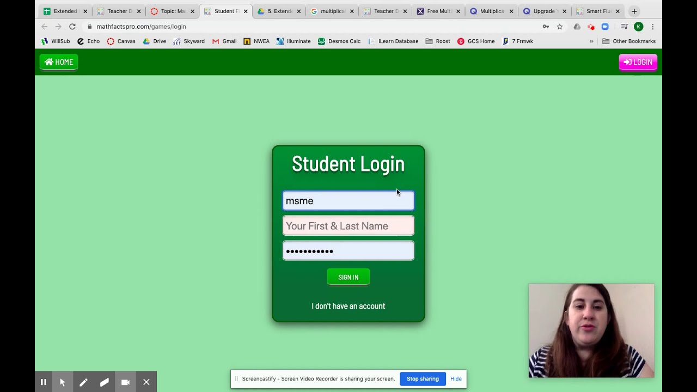Screen dimensions: 697x392
Task: Close the Screencastify annotation toolbar
Action: (146, 382)
